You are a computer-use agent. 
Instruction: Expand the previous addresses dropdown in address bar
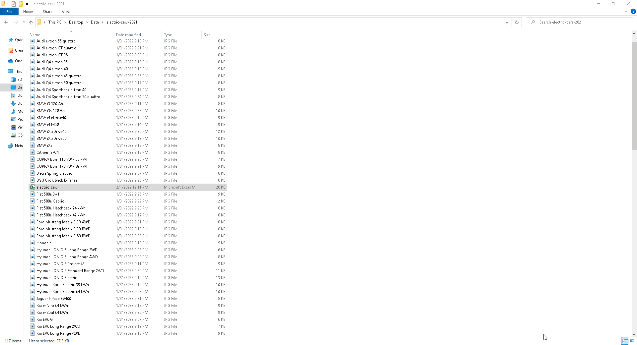coord(507,22)
